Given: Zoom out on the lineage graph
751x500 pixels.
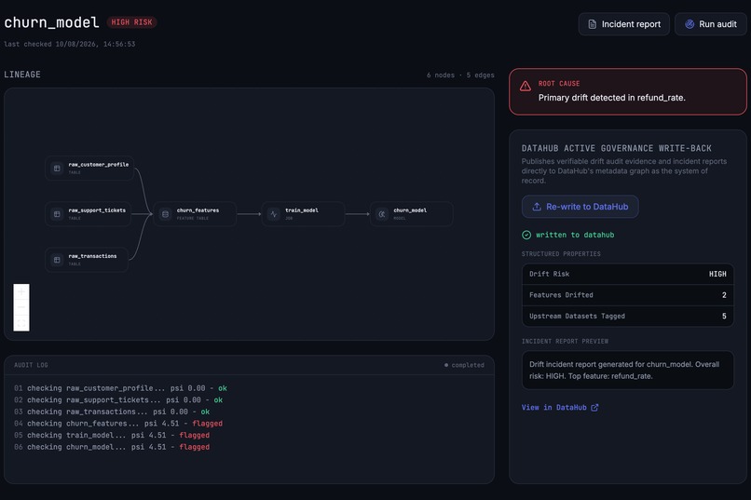Looking at the screenshot, I should 21,307.
